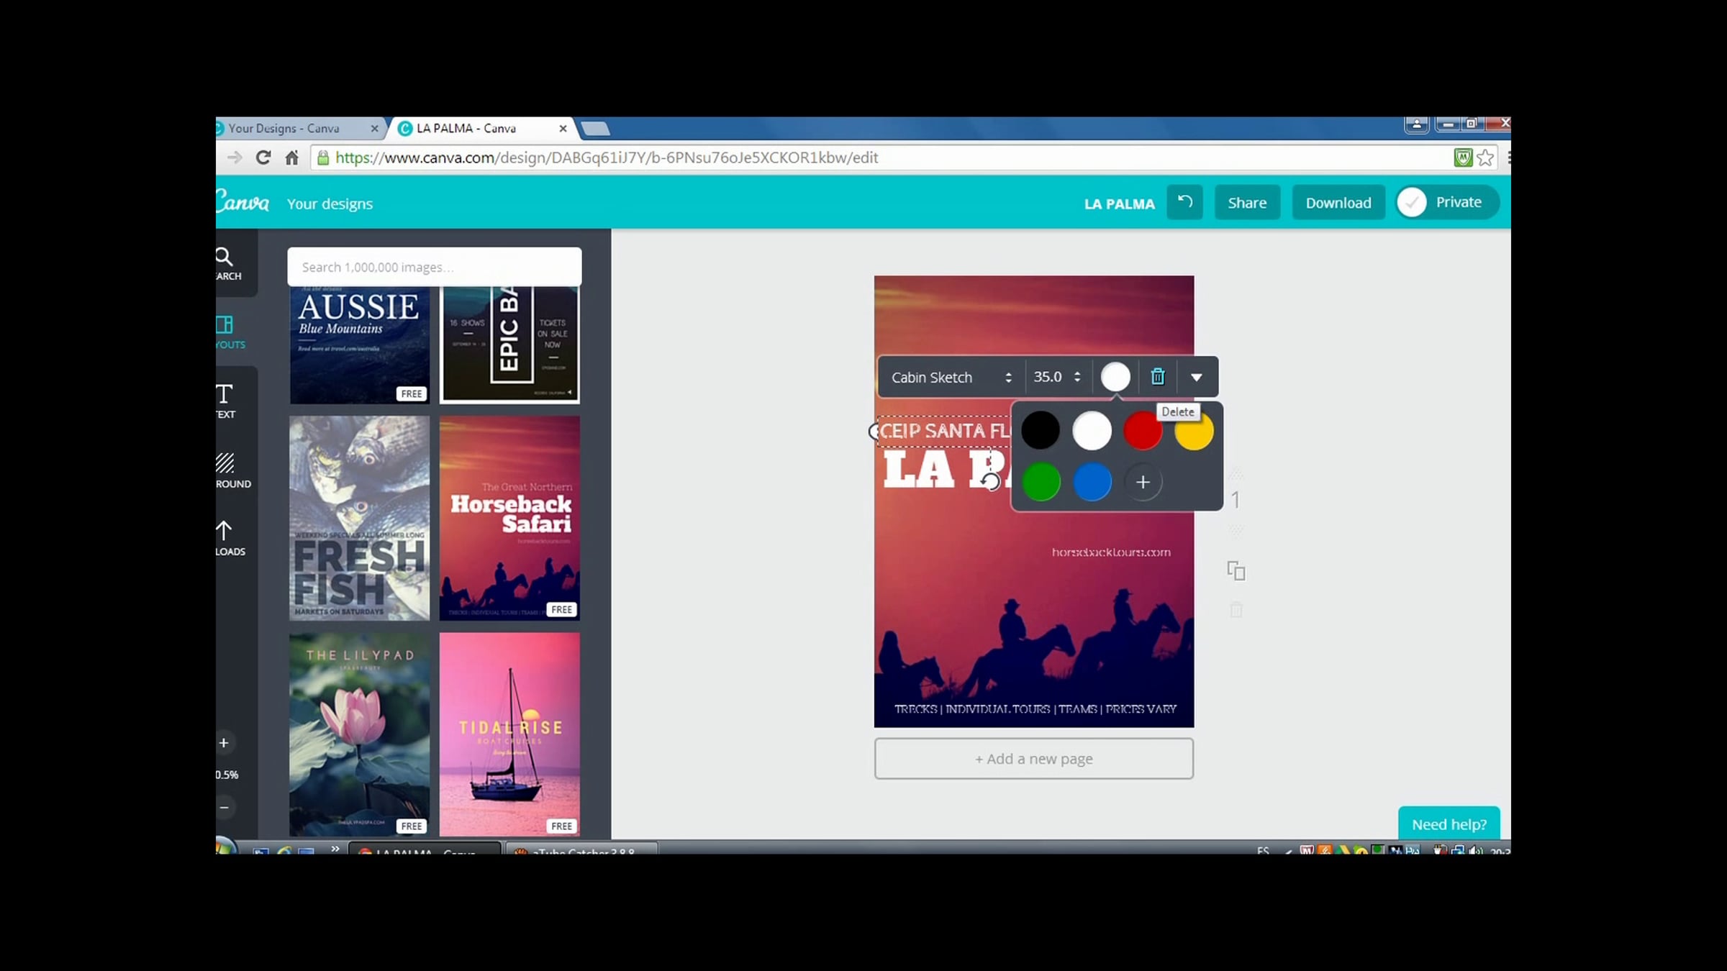Image resolution: width=1727 pixels, height=971 pixels.
Task: Select the Layouts panel icon
Action: 225,331
